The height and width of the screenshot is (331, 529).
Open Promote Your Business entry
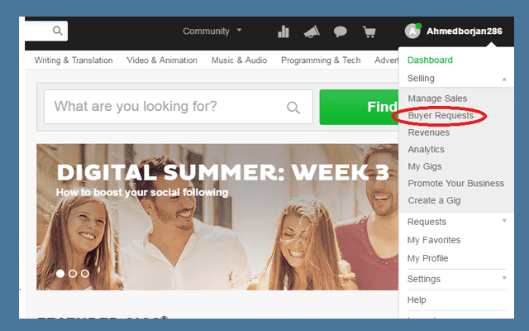tap(455, 184)
